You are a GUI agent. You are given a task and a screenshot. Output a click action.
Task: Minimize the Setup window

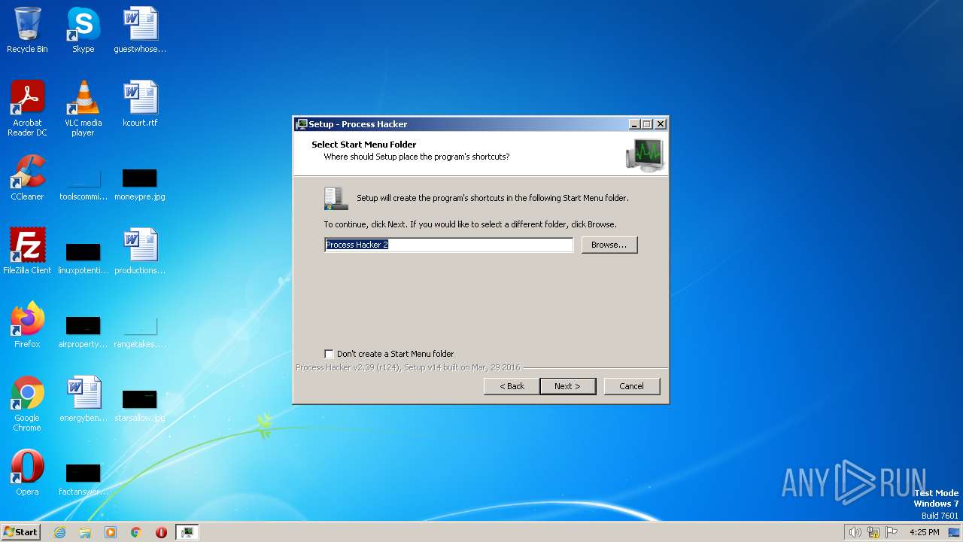click(x=634, y=124)
